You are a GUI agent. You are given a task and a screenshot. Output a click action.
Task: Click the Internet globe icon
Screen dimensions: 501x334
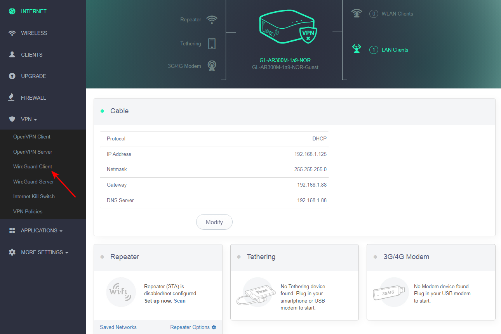point(12,11)
